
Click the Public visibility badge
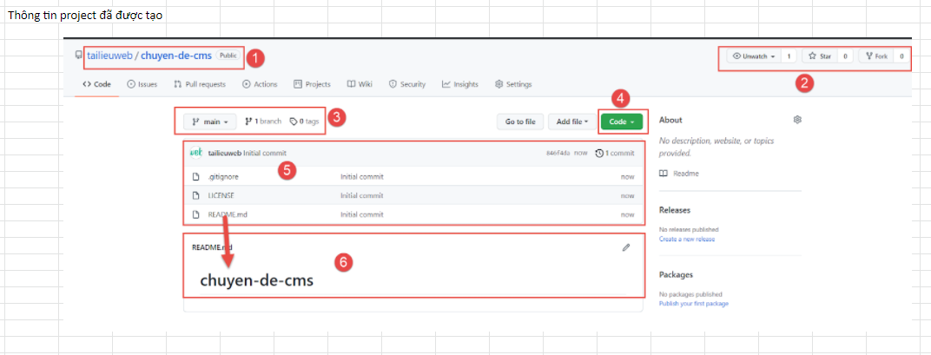[228, 56]
